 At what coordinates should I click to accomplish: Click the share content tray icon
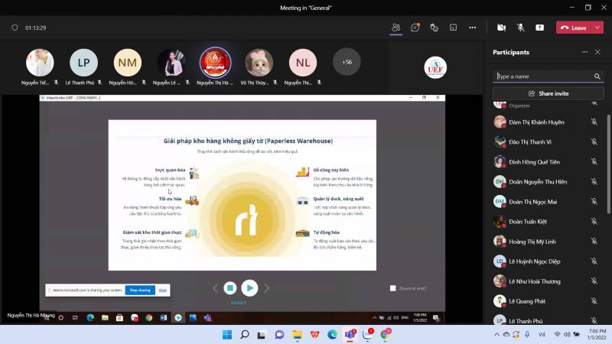pos(539,28)
